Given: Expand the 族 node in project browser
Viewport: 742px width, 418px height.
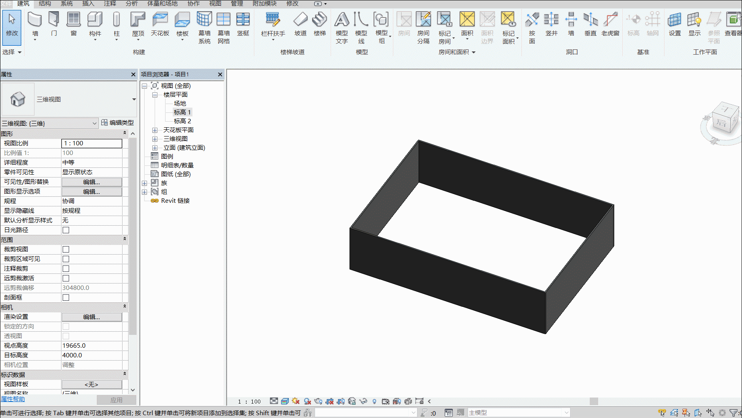Looking at the screenshot, I should tap(144, 183).
